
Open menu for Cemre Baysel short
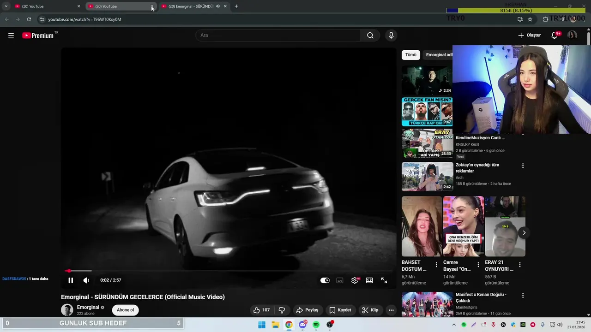click(478, 265)
